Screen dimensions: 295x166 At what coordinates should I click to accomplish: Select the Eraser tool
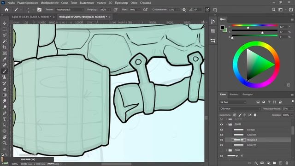point(5,89)
